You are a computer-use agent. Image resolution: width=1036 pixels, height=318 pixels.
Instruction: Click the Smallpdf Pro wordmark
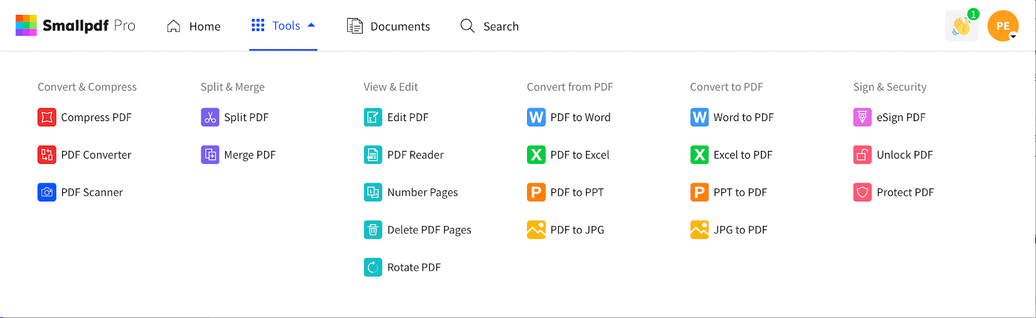pyautogui.click(x=89, y=26)
